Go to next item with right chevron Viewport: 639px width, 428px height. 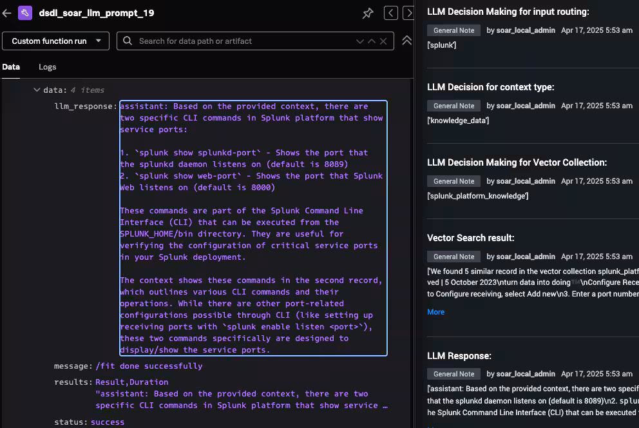[x=408, y=13]
